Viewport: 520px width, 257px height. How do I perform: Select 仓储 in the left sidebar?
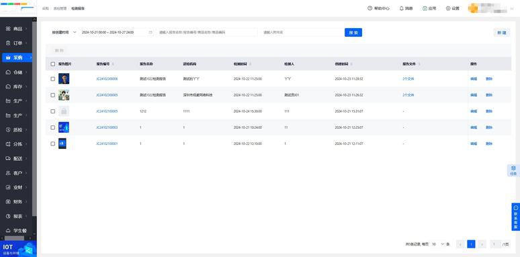point(17,72)
